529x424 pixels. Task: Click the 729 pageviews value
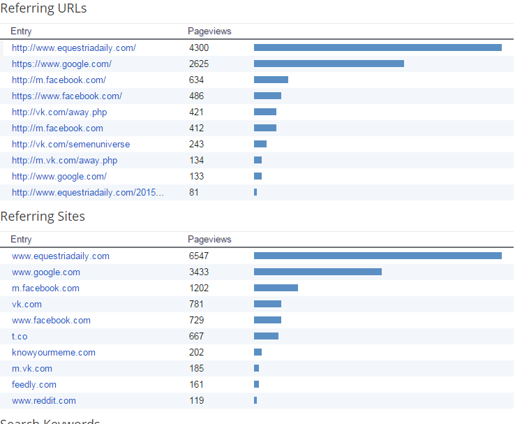point(196,321)
